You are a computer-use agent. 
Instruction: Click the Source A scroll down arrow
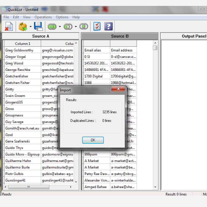(76, 182)
